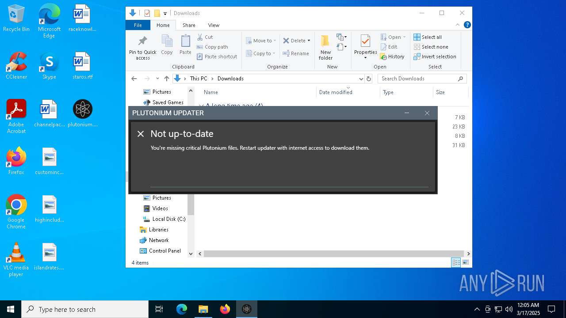Click Invert selection
Image resolution: width=566 pixels, height=318 pixels.
(435, 57)
